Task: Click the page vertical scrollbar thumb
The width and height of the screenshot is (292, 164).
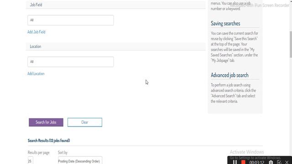Action: coord(291,44)
